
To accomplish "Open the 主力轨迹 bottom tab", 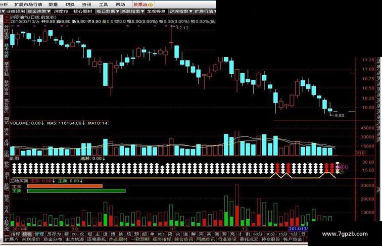I will click(x=74, y=239).
